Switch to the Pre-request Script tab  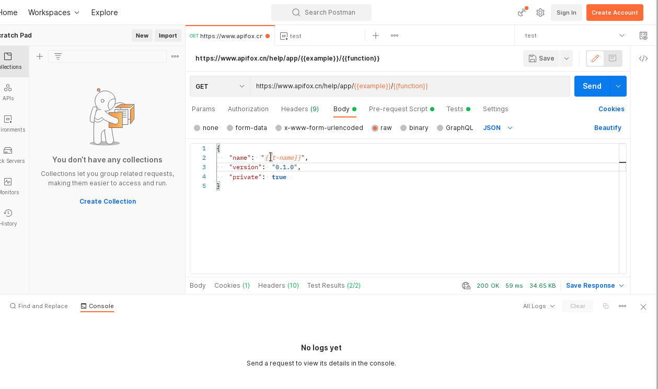coord(398,109)
